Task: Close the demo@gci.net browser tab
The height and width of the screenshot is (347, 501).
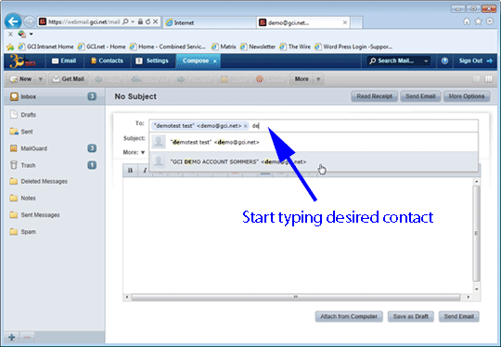Action: (x=345, y=22)
